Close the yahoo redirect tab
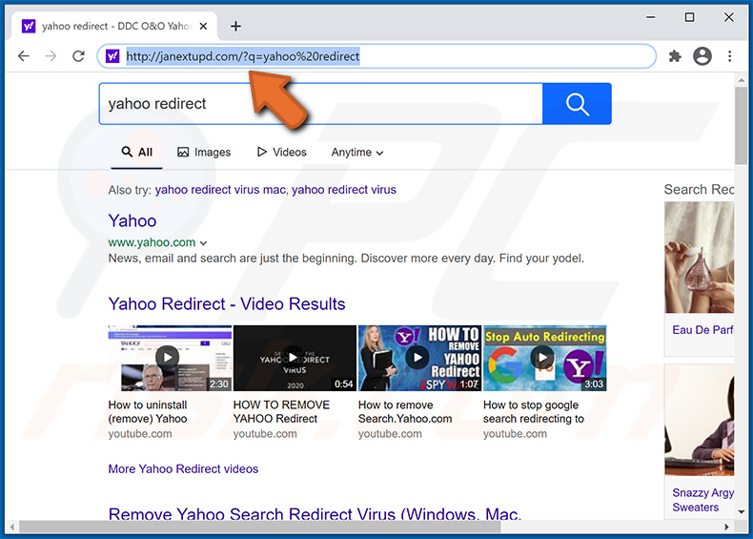The width and height of the screenshot is (753, 539). point(204,26)
